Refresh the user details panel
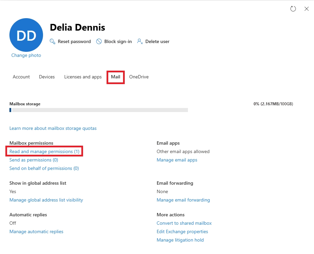 pyautogui.click(x=293, y=9)
